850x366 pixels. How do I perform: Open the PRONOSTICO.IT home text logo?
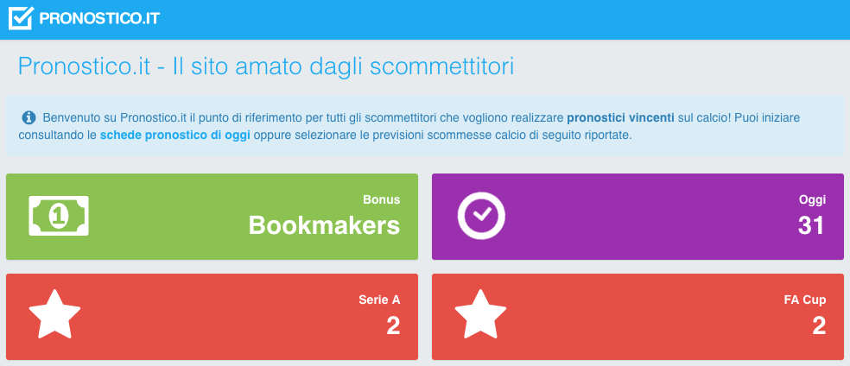point(99,18)
